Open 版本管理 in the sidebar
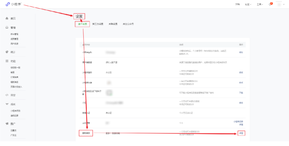Viewport: 289px width, 146px height. coord(14,34)
